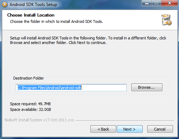179x139 pixels.
Task: Click the separator line beside Nullsoft text
Action: [x=125, y=120]
